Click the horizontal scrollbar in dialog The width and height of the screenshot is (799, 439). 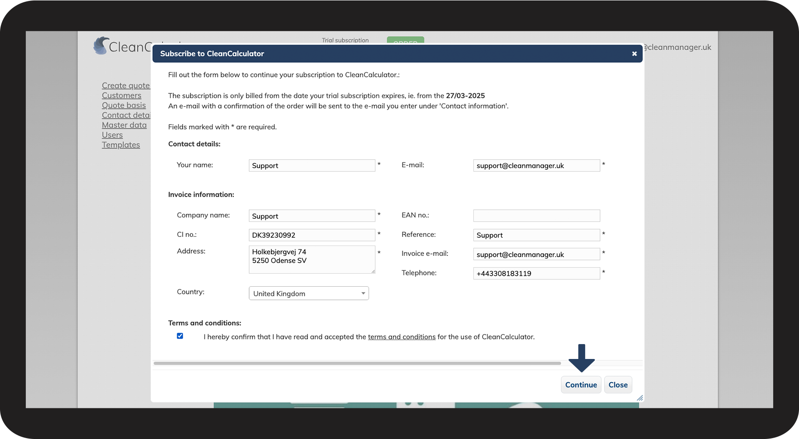coord(357,363)
